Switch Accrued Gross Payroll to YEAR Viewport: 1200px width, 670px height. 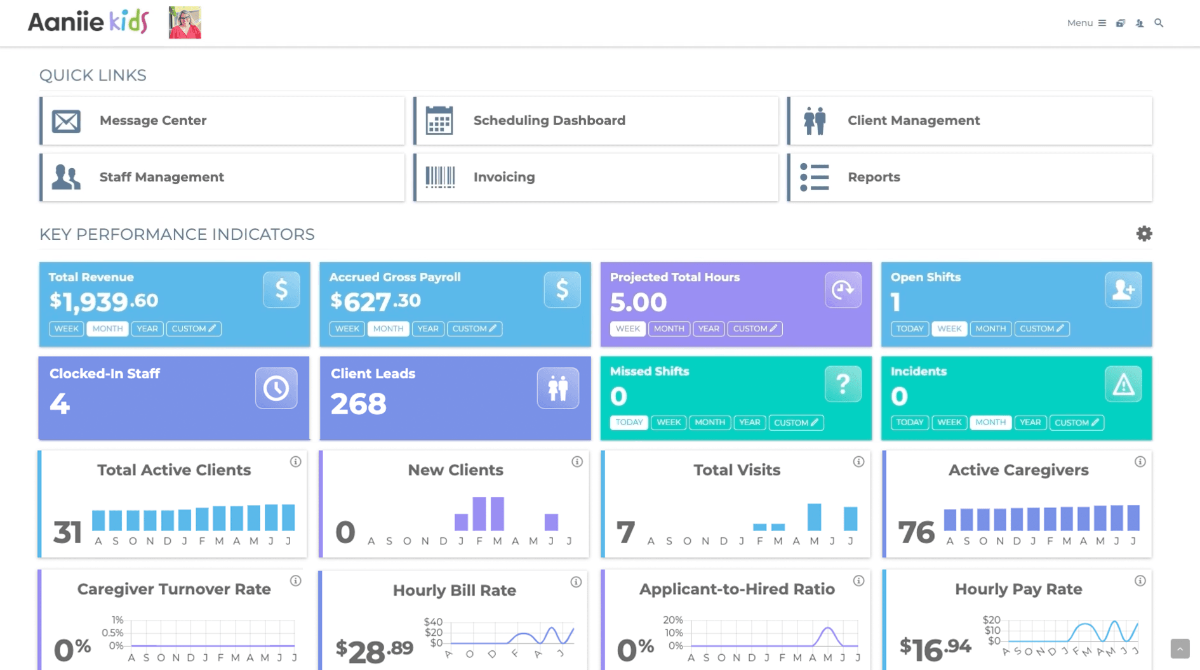click(x=427, y=329)
